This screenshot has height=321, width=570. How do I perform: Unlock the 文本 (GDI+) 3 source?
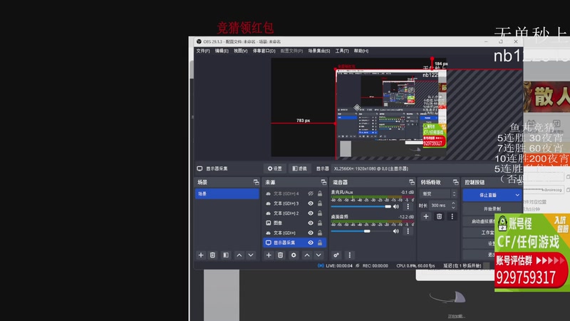pos(320,203)
